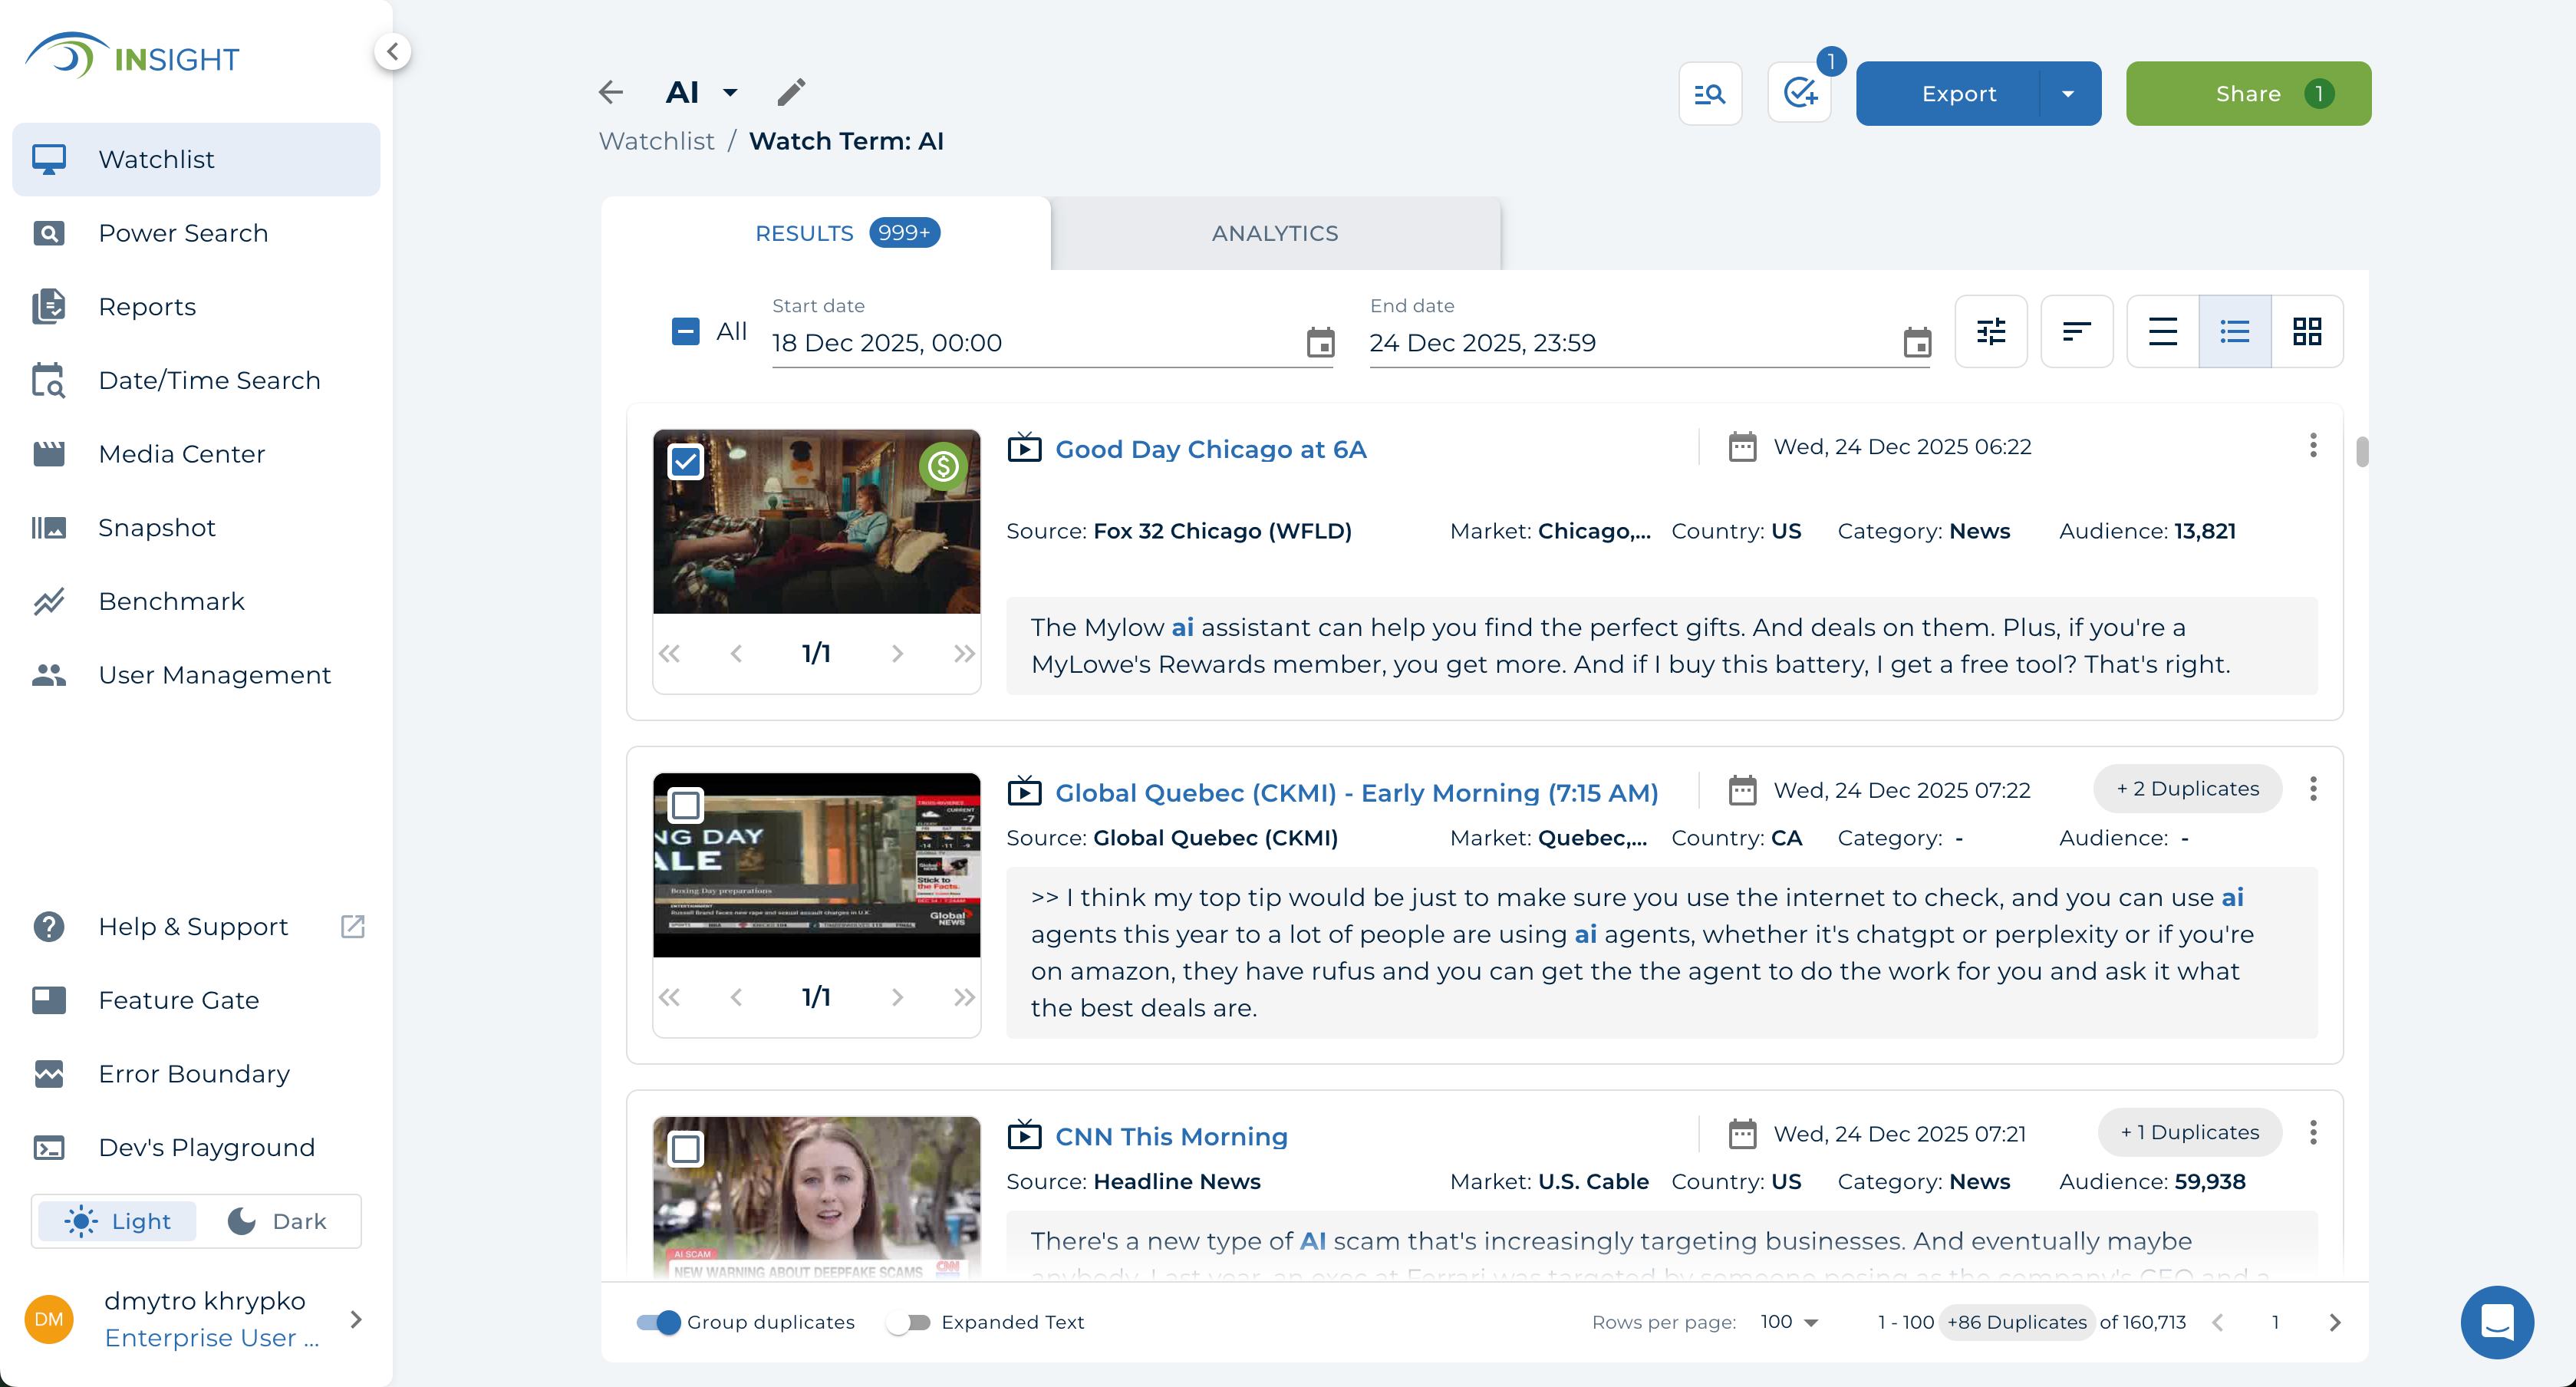2576x1387 pixels.
Task: Click the green Share button
Action: pyautogui.click(x=2248, y=94)
